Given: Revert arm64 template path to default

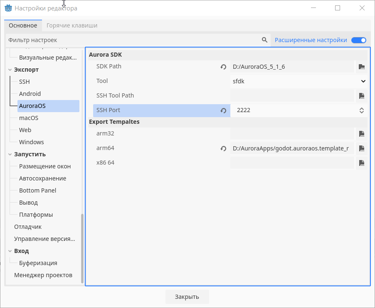Looking at the screenshot, I should point(223,148).
